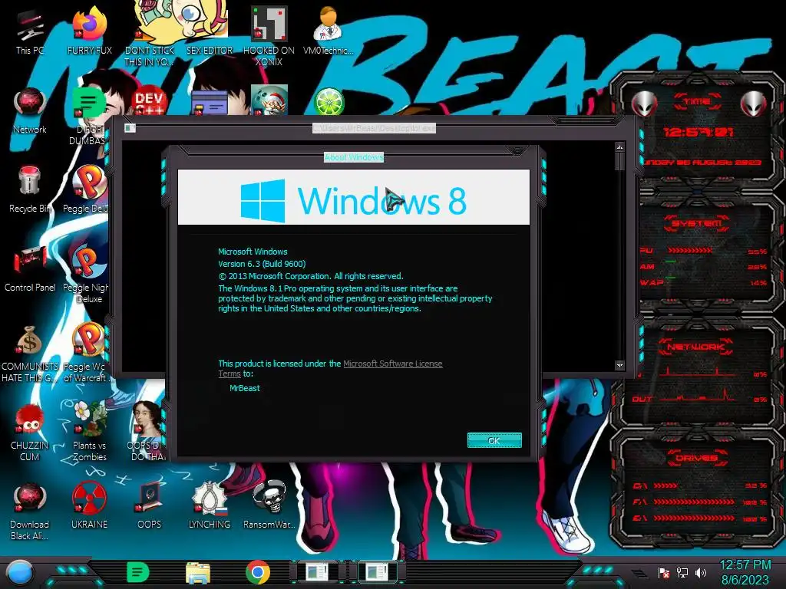The height and width of the screenshot is (589, 786).
Task: Select the DONT STICK THIS IN YO... icon
Action: [149, 36]
